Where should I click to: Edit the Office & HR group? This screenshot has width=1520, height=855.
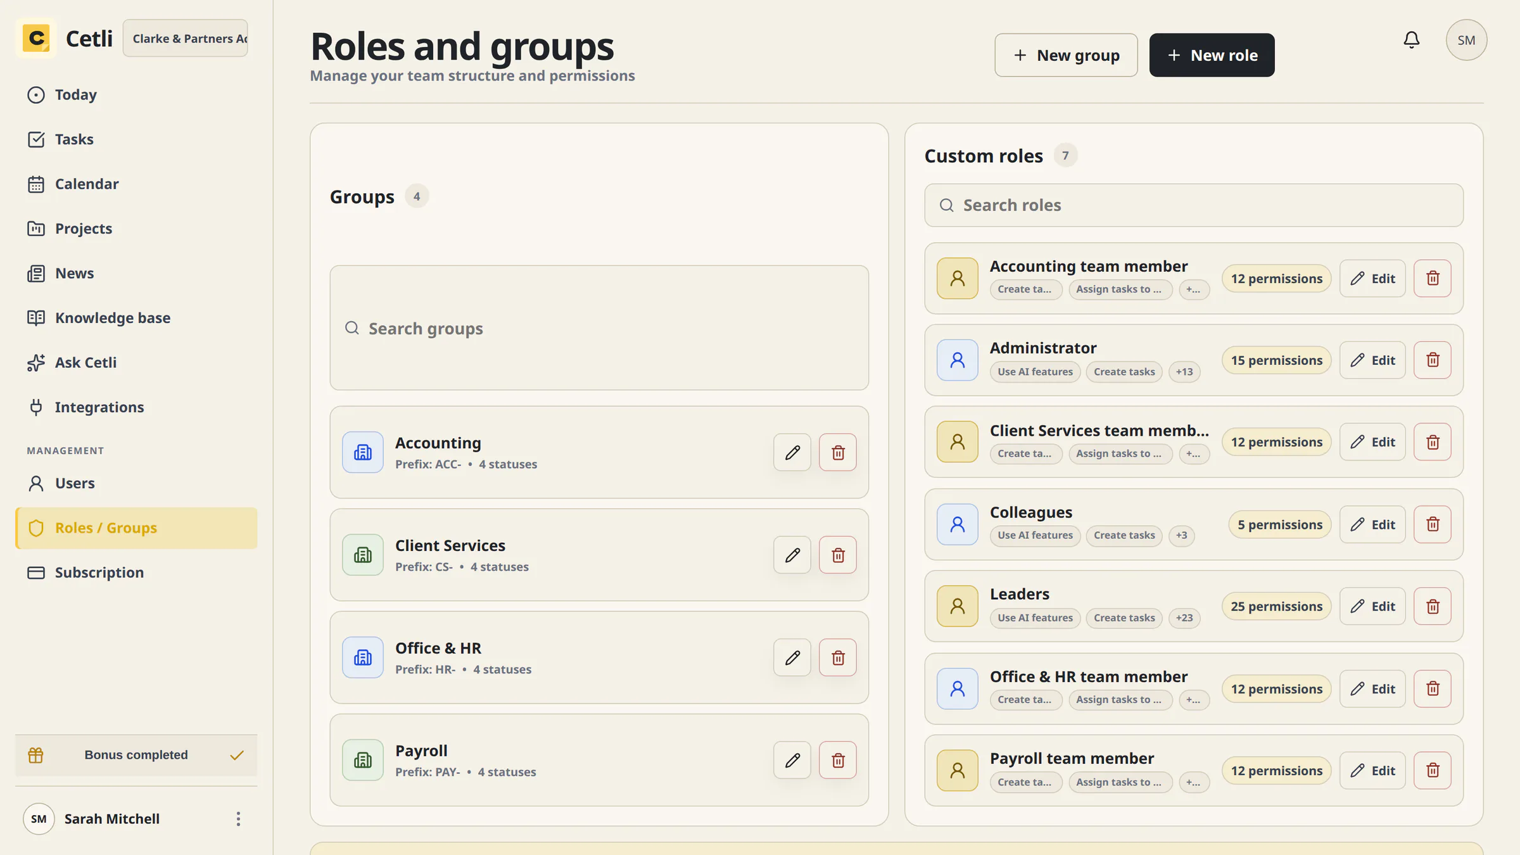(792, 657)
